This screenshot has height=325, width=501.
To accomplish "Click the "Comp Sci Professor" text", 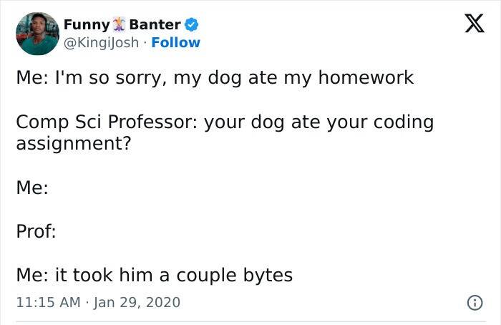I will 105,122.
